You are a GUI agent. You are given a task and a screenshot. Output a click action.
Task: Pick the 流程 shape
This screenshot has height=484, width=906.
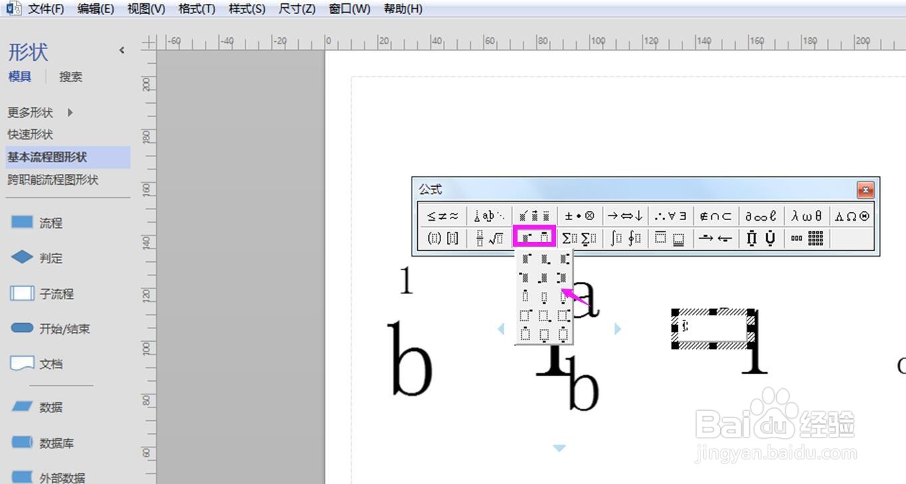click(x=37, y=223)
